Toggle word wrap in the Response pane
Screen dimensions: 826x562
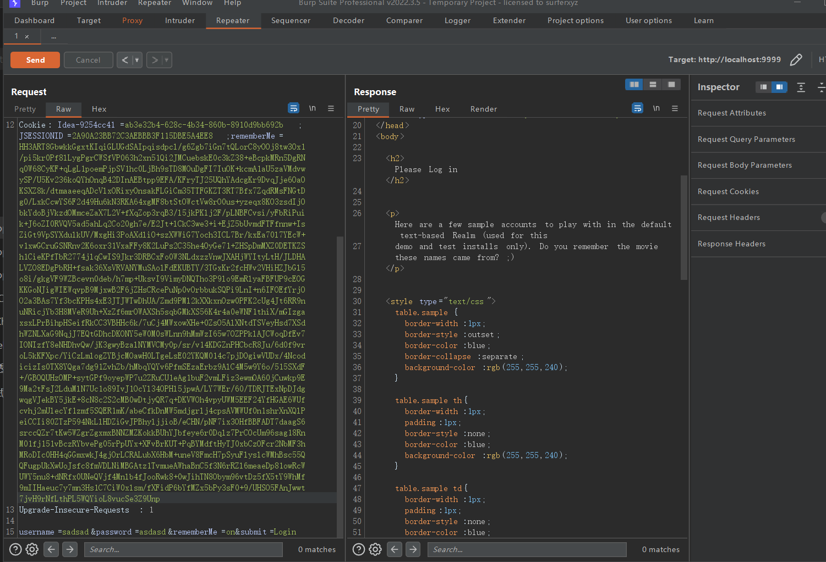click(637, 108)
